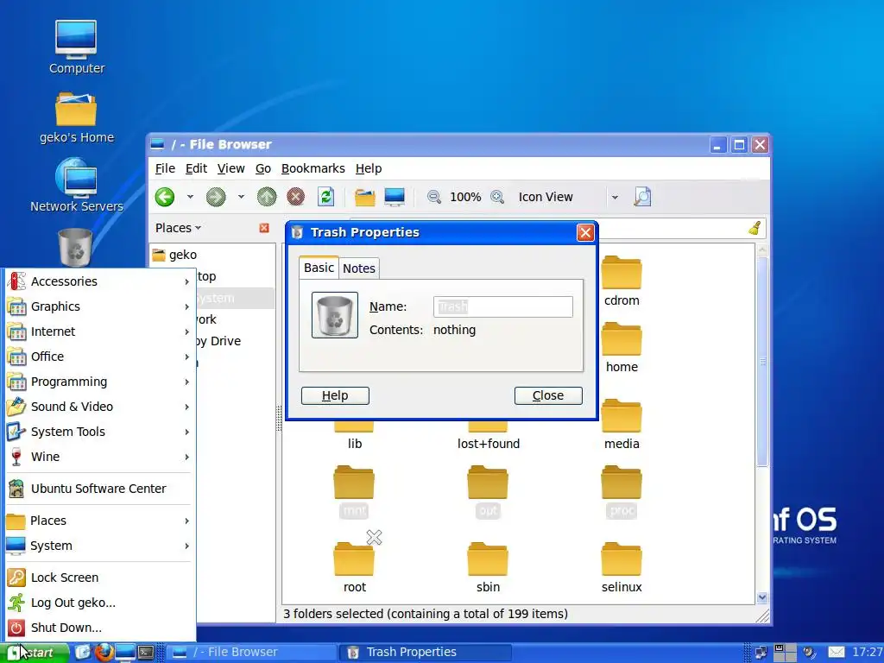Click the Name field in Trash Properties

pos(503,306)
